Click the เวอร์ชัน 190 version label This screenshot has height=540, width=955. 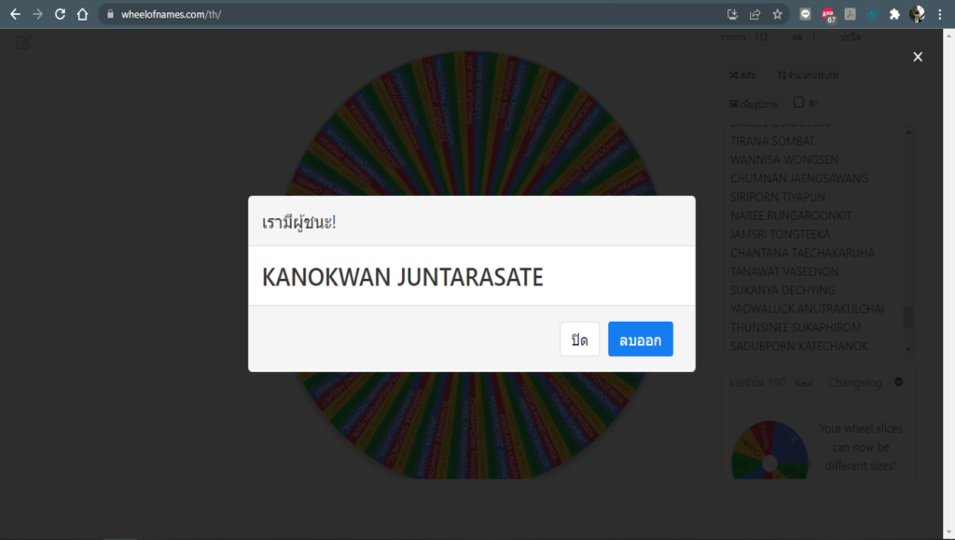coord(757,382)
